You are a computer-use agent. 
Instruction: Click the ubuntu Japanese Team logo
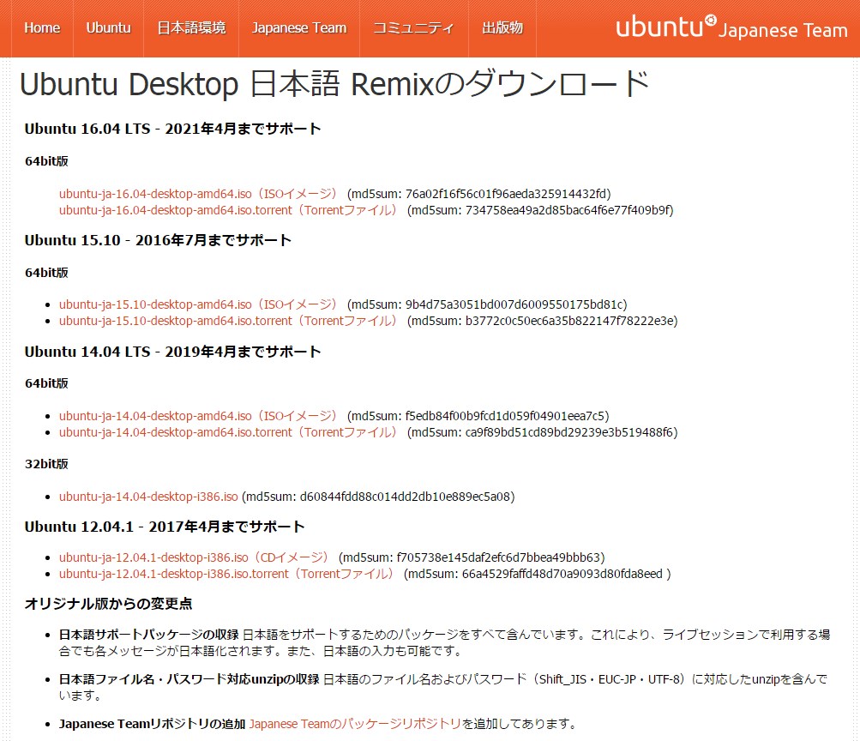[731, 27]
